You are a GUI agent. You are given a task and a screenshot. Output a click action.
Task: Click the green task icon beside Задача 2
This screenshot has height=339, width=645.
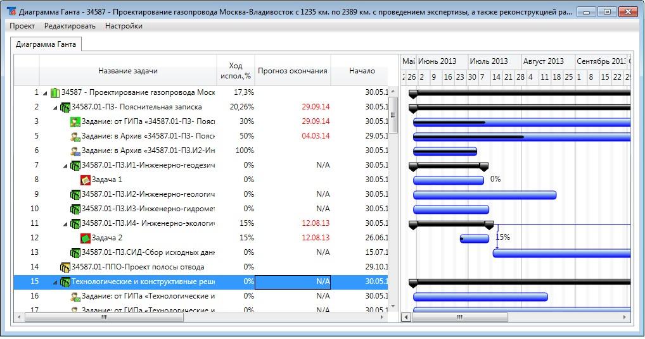coord(86,238)
